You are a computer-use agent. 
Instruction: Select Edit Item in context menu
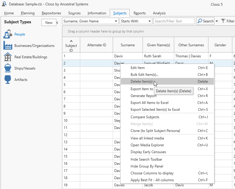(x=137, y=68)
